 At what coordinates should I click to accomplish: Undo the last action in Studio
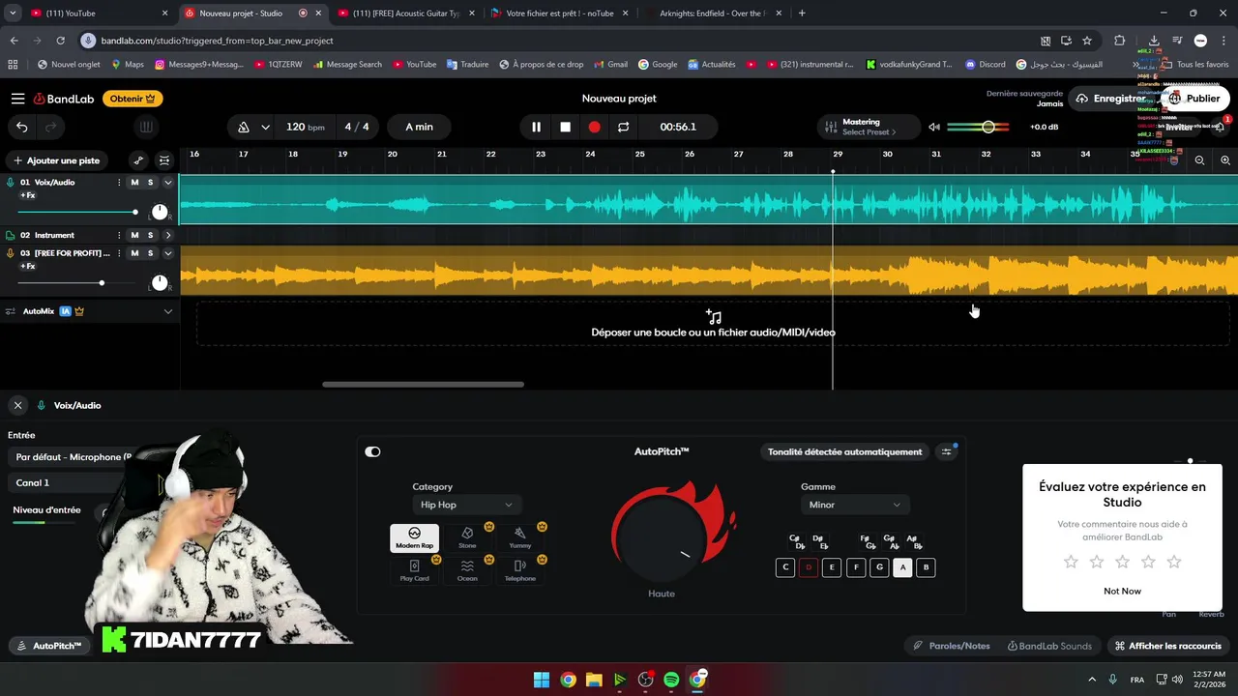pyautogui.click(x=21, y=127)
